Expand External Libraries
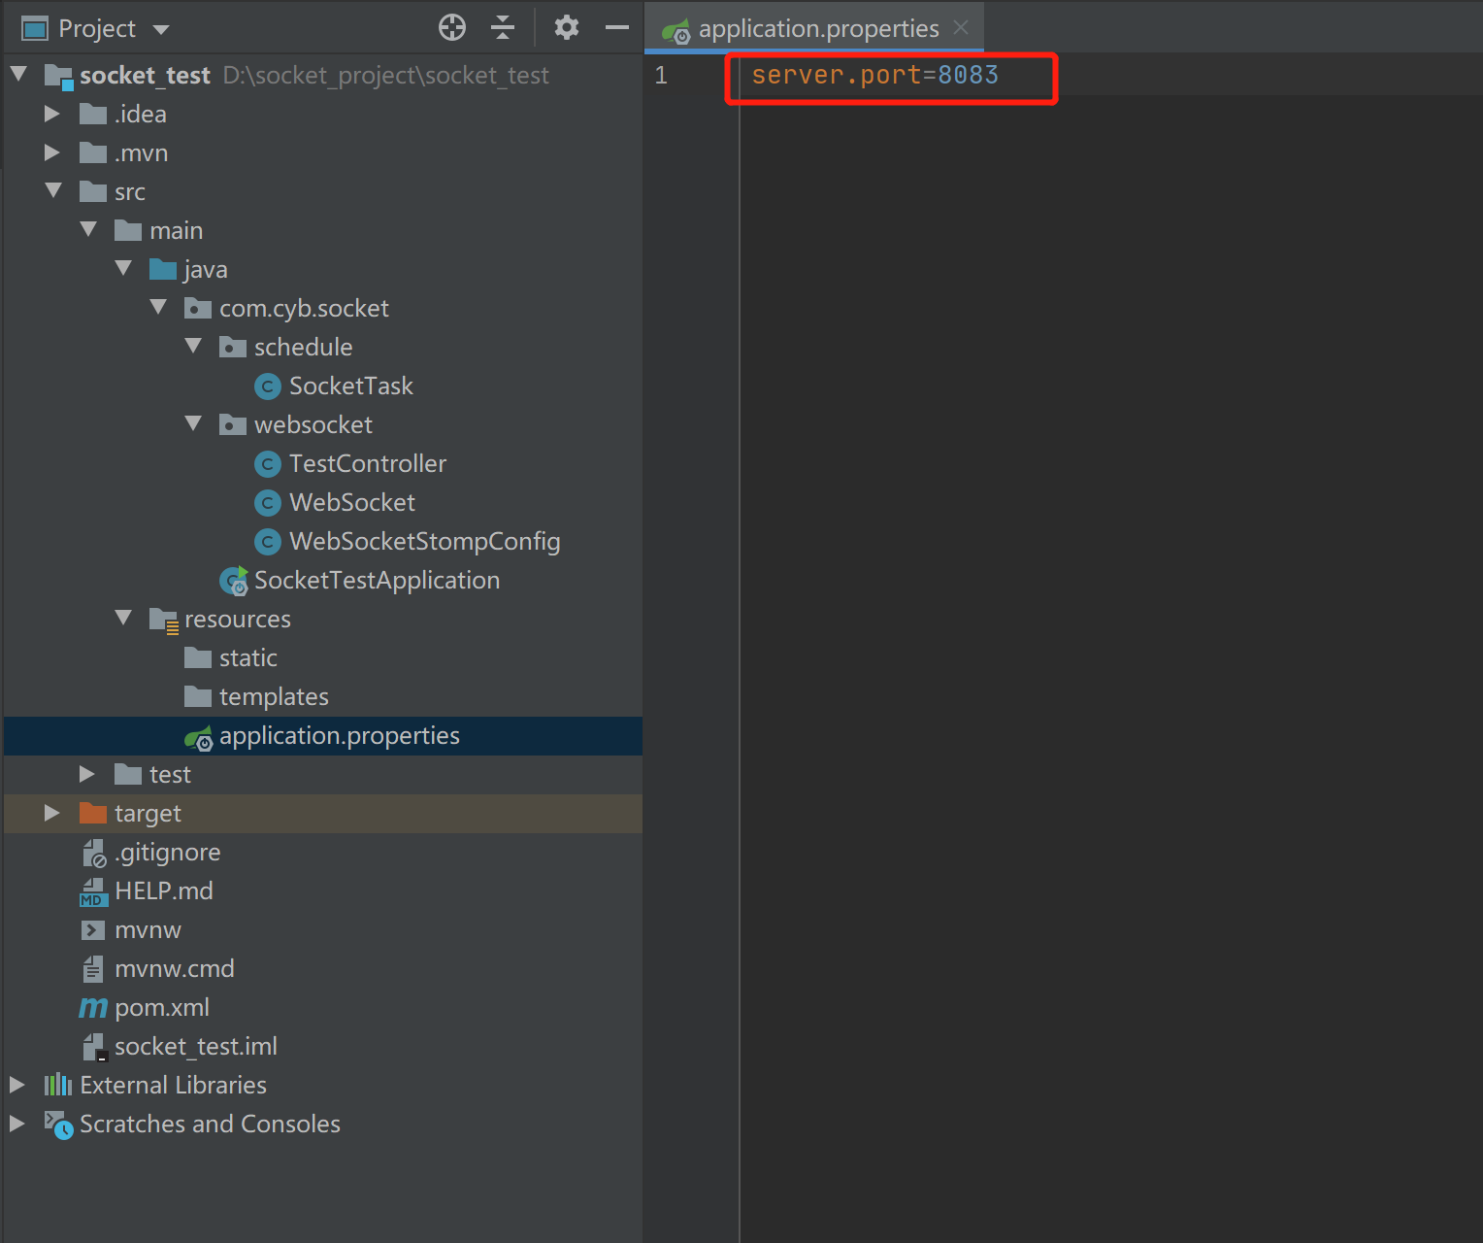This screenshot has width=1483, height=1243. pyautogui.click(x=16, y=1085)
